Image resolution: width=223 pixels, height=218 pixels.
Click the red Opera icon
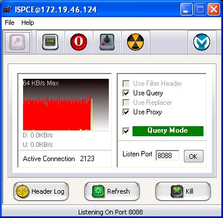click(79, 42)
